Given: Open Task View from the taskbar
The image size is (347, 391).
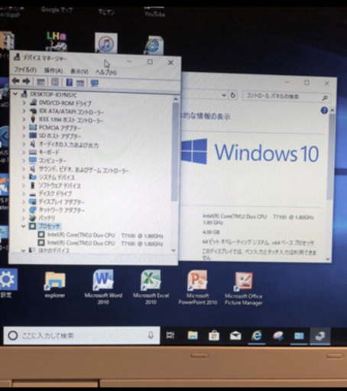Looking at the screenshot, I should pos(170,335).
